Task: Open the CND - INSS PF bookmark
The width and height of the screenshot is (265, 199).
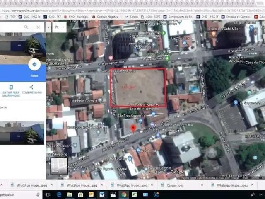Action: [x=208, y=17]
